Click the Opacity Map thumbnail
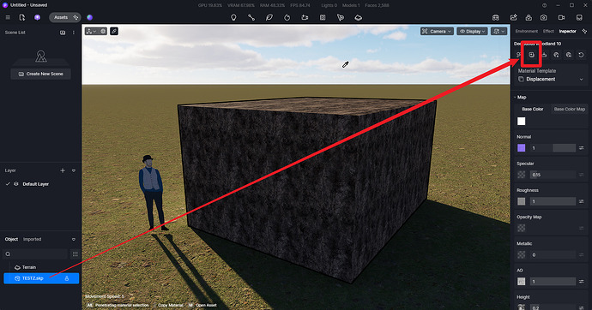Image resolution: width=592 pixels, height=310 pixels. (x=521, y=229)
